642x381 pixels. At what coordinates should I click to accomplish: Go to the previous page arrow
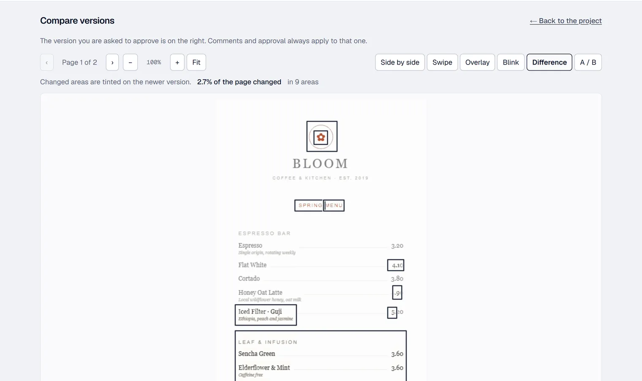click(47, 62)
